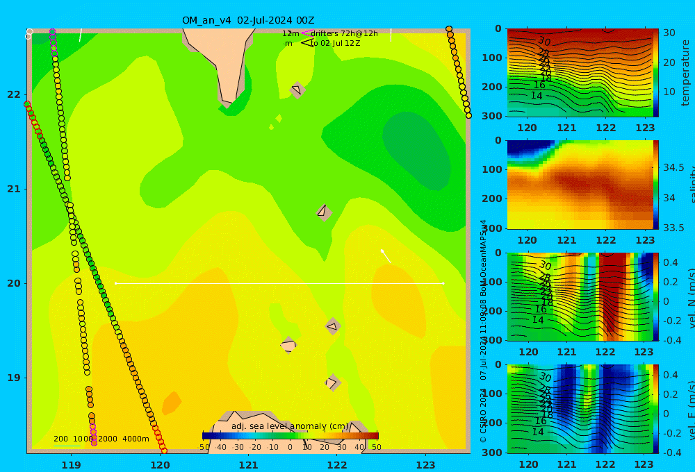Click the sea level anomaly colorbar
The width and height of the screenshot is (695, 472).
pyautogui.click(x=291, y=436)
